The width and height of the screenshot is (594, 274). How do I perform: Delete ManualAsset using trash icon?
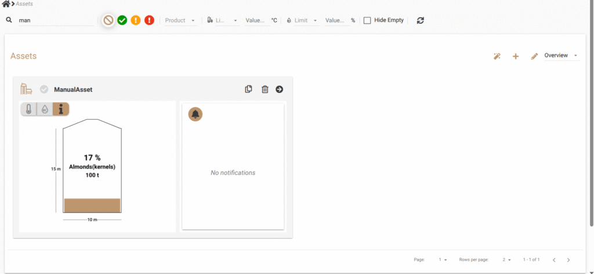(265, 89)
